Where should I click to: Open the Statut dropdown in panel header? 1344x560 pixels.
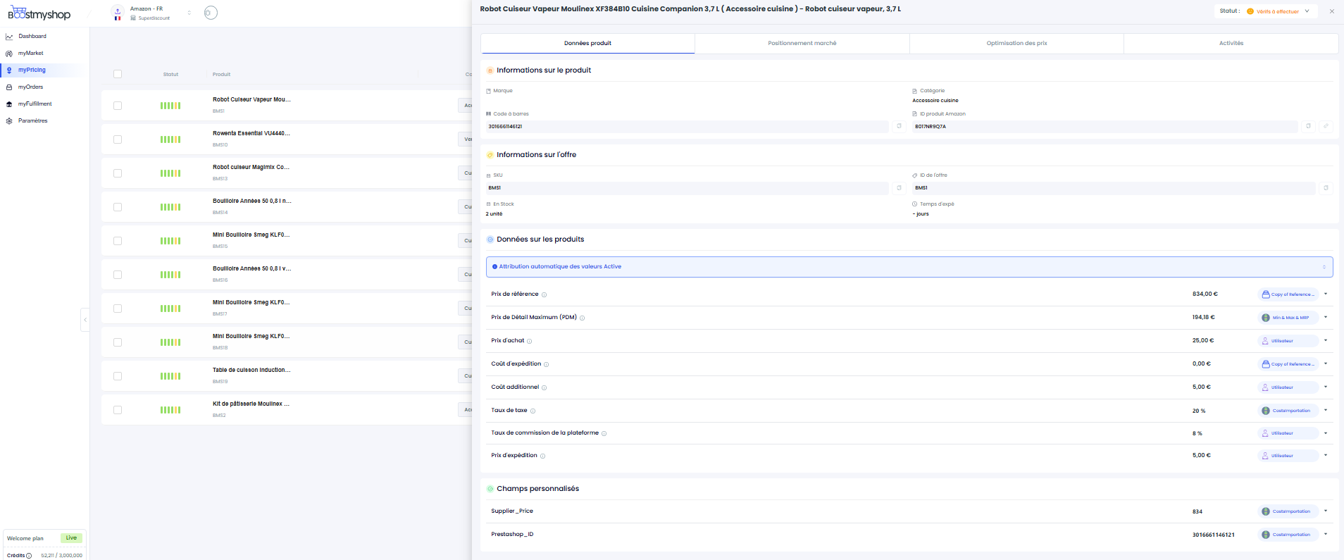coord(1278,11)
